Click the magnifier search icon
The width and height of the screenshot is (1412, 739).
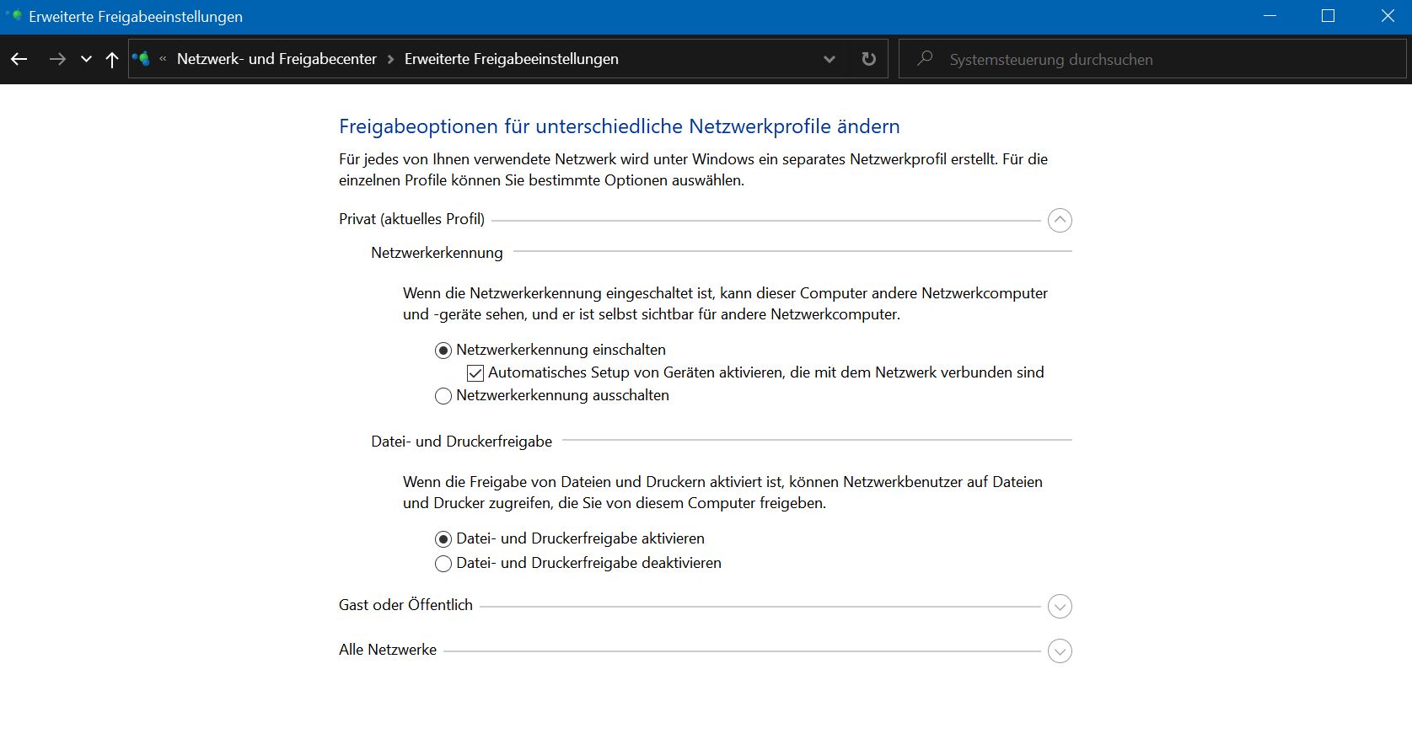click(925, 58)
